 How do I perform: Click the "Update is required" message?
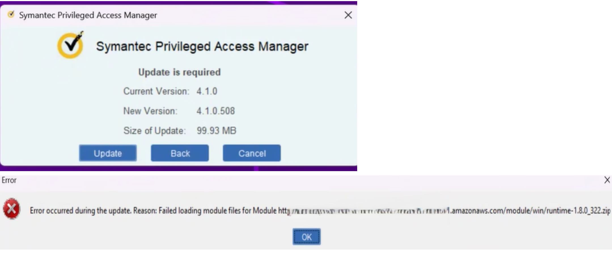[179, 72]
